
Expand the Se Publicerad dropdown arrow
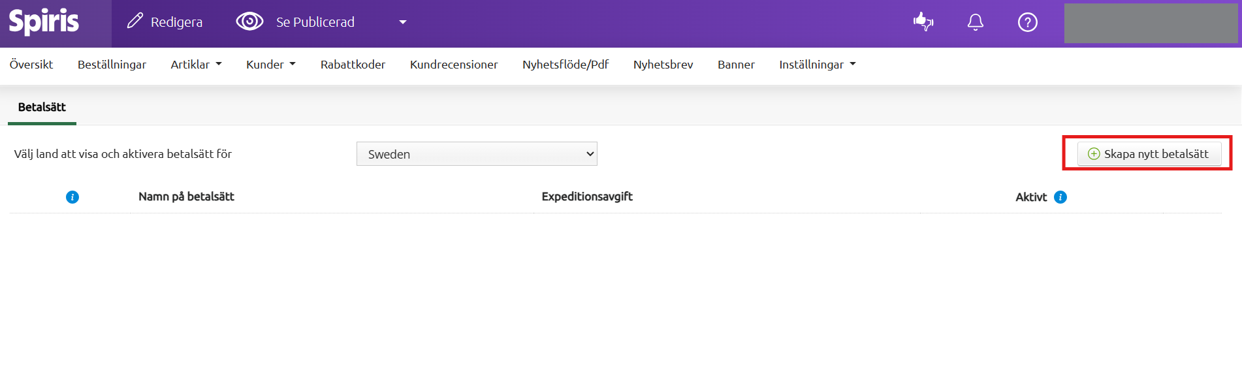(x=403, y=22)
